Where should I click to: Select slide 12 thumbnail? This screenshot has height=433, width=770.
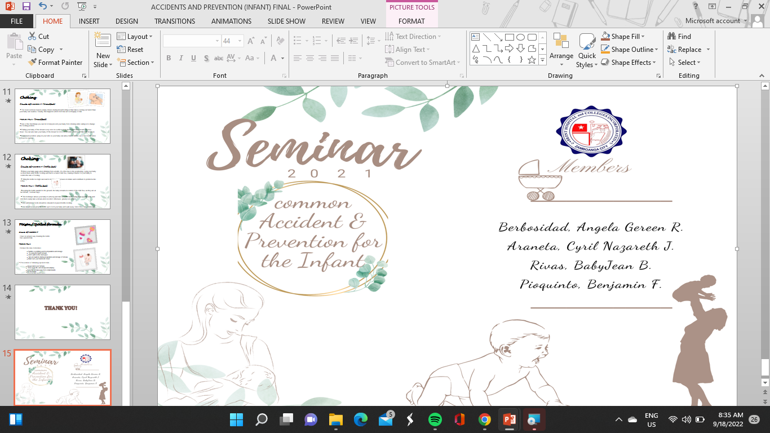[63, 181]
